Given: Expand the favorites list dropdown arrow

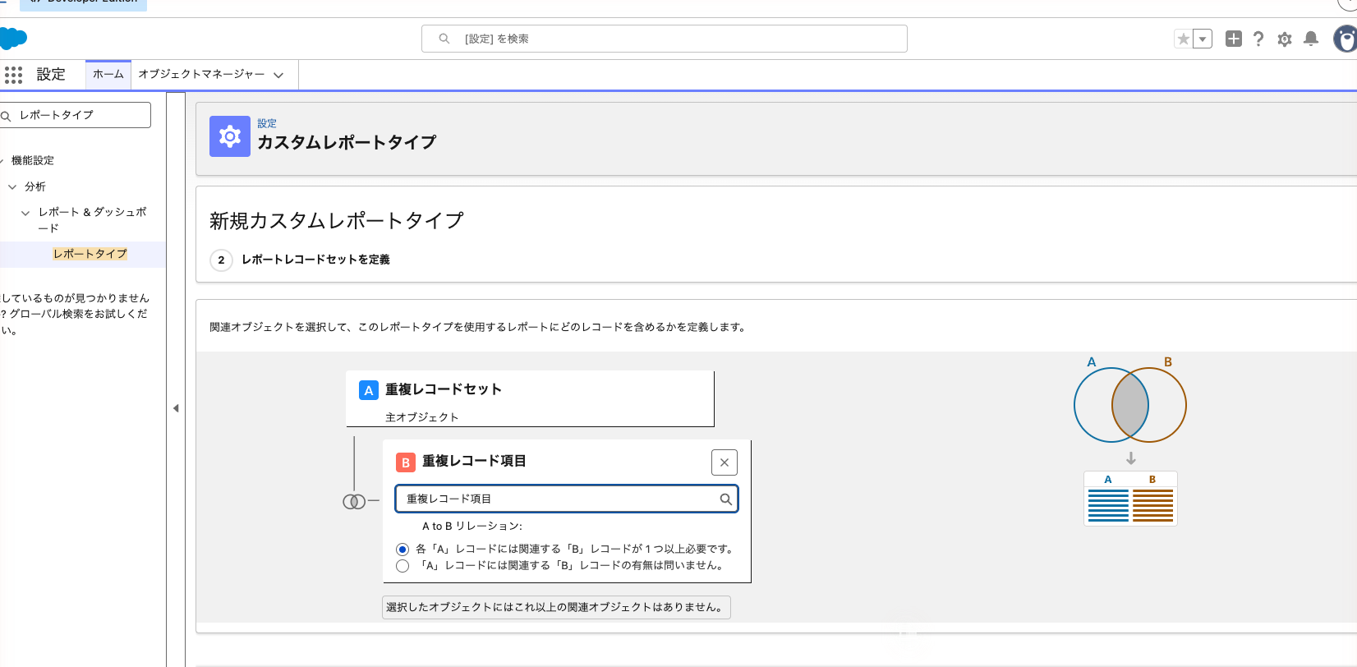Looking at the screenshot, I should tap(1203, 39).
